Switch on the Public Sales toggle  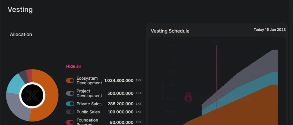click(70, 112)
